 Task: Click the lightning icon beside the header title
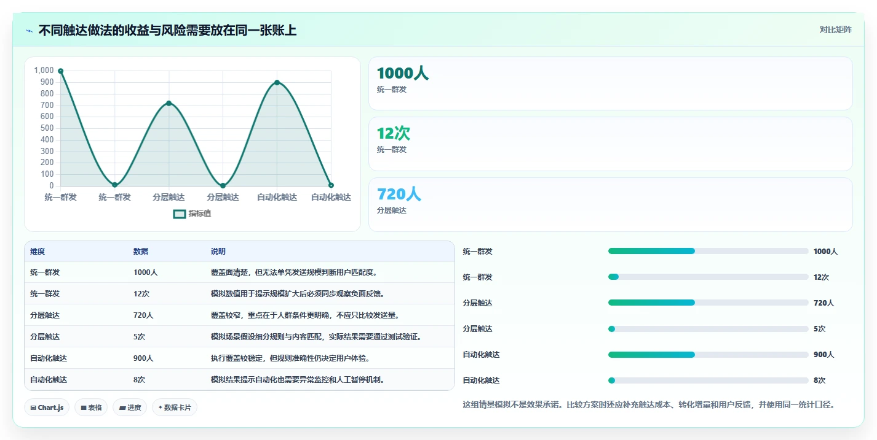(30, 31)
